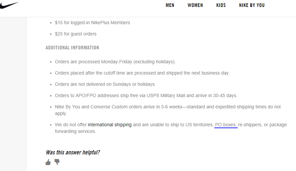Screen dimensions: 296x171
Task: Click the $15 NikePlus Members bullet text
Action: [92, 23]
